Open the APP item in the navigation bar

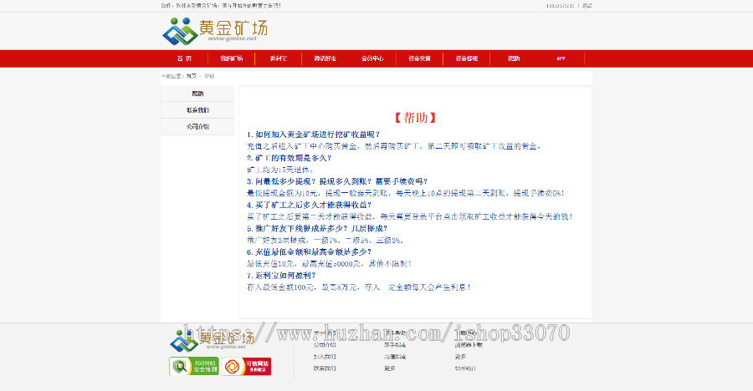click(561, 58)
